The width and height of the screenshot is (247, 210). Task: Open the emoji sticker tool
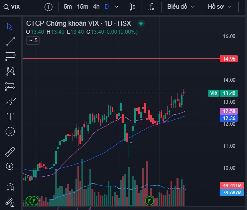(10, 132)
